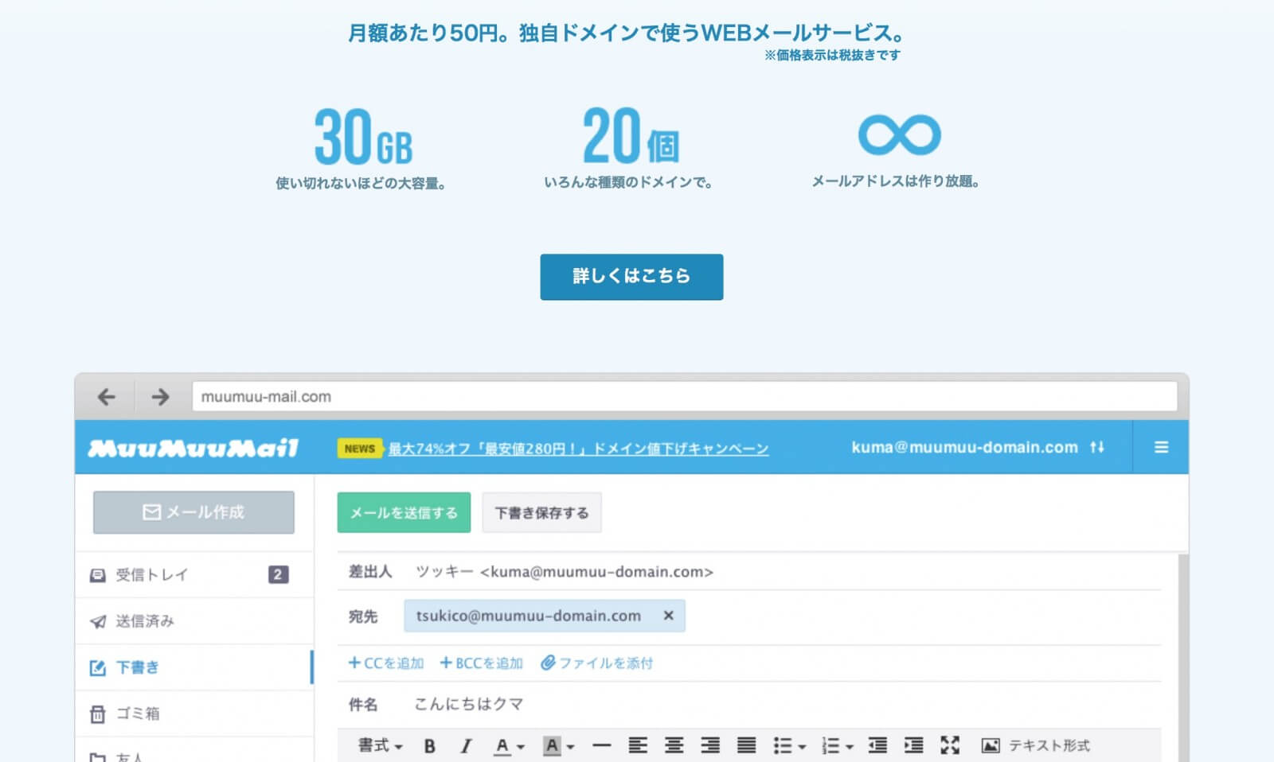Open the text color A dropdown
Viewport: 1274px width, 762px height.
[x=509, y=746]
